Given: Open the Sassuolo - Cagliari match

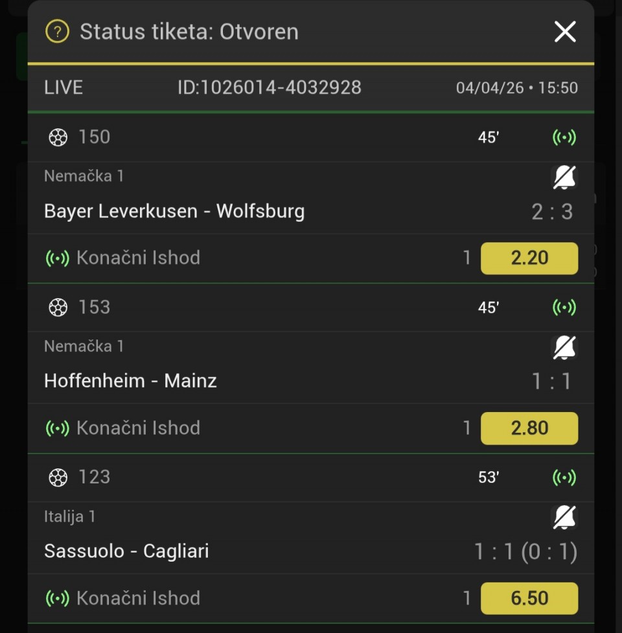Looking at the screenshot, I should pyautogui.click(x=126, y=551).
